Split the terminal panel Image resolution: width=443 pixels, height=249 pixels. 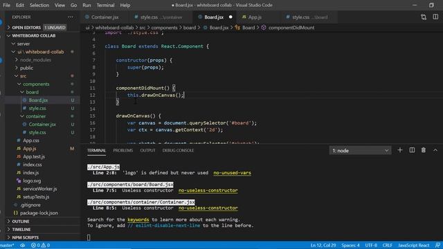(412, 150)
